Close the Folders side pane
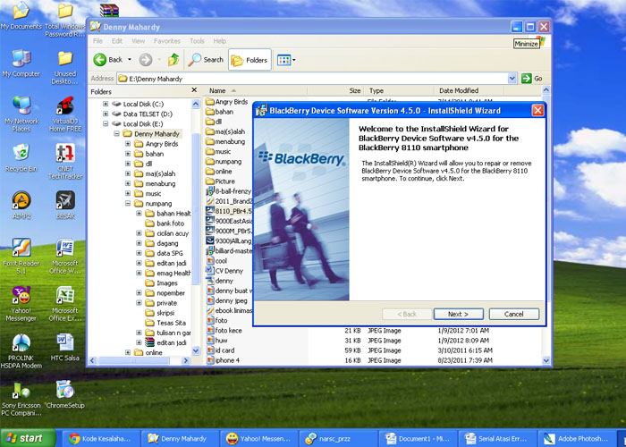The height and width of the screenshot is (447, 626). pyautogui.click(x=196, y=91)
